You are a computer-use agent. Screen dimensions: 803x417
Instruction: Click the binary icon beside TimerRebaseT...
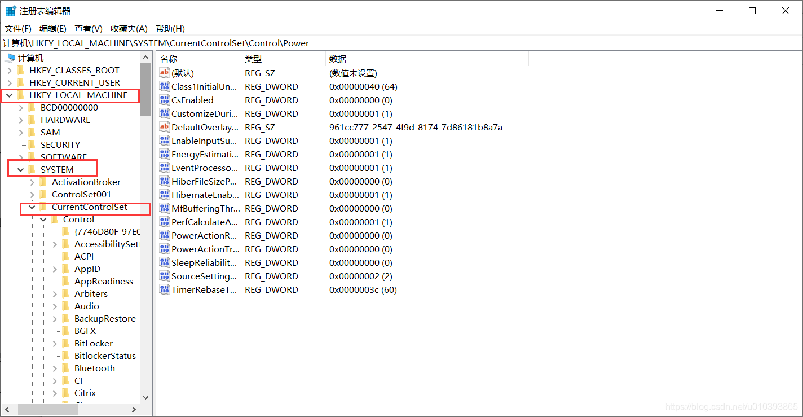pyautogui.click(x=165, y=289)
